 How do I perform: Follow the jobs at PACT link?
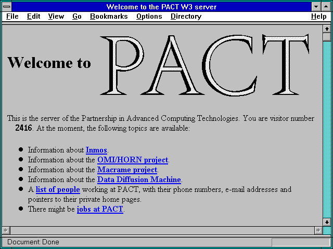tap(100, 209)
